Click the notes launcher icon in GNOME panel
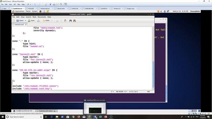The width and height of the screenshot is (212, 119). click(48, 11)
